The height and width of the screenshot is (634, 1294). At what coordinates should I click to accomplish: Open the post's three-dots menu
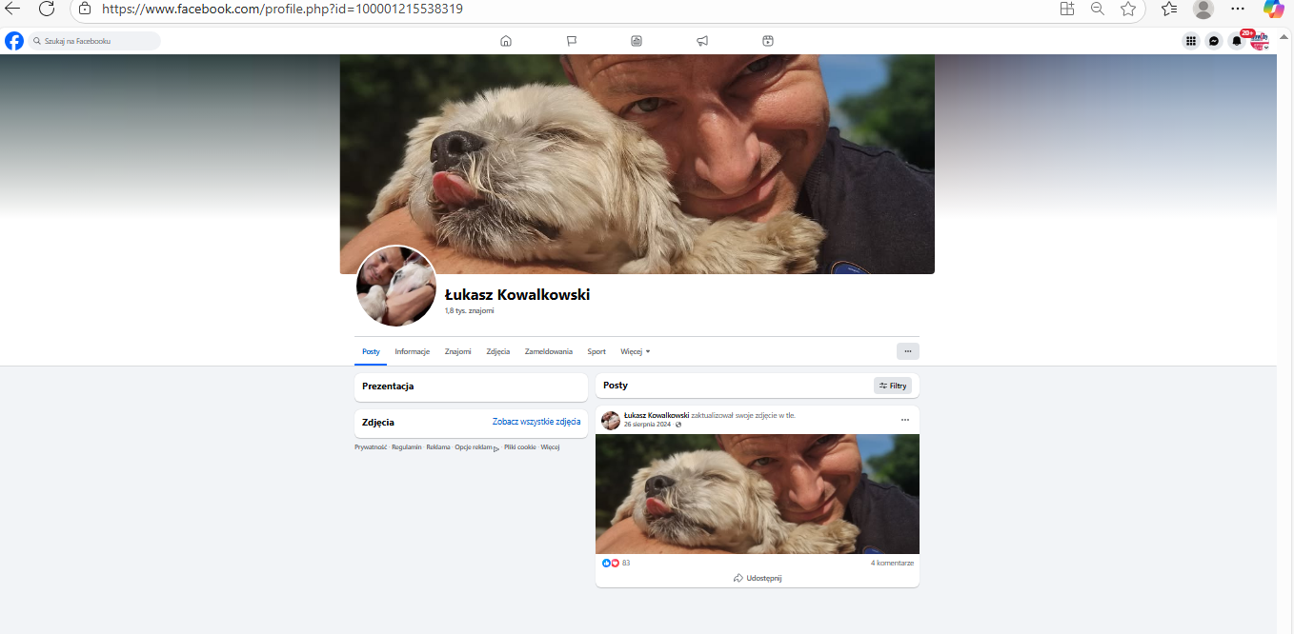[x=905, y=419]
